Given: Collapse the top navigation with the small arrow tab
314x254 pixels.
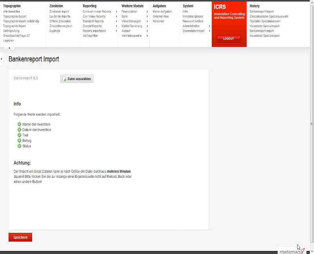Looking at the screenshot, I should [9, 48].
